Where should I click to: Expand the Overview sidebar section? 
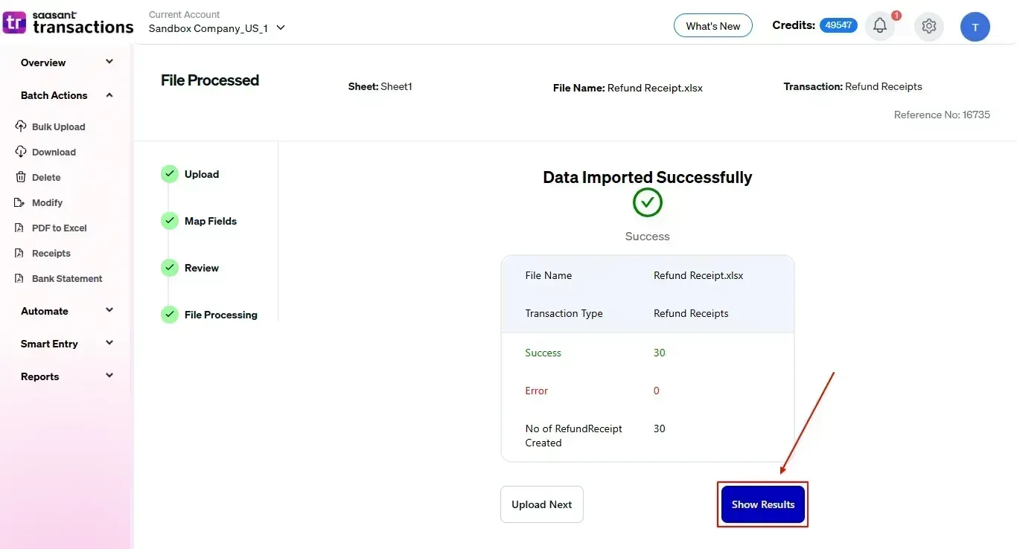pos(109,62)
